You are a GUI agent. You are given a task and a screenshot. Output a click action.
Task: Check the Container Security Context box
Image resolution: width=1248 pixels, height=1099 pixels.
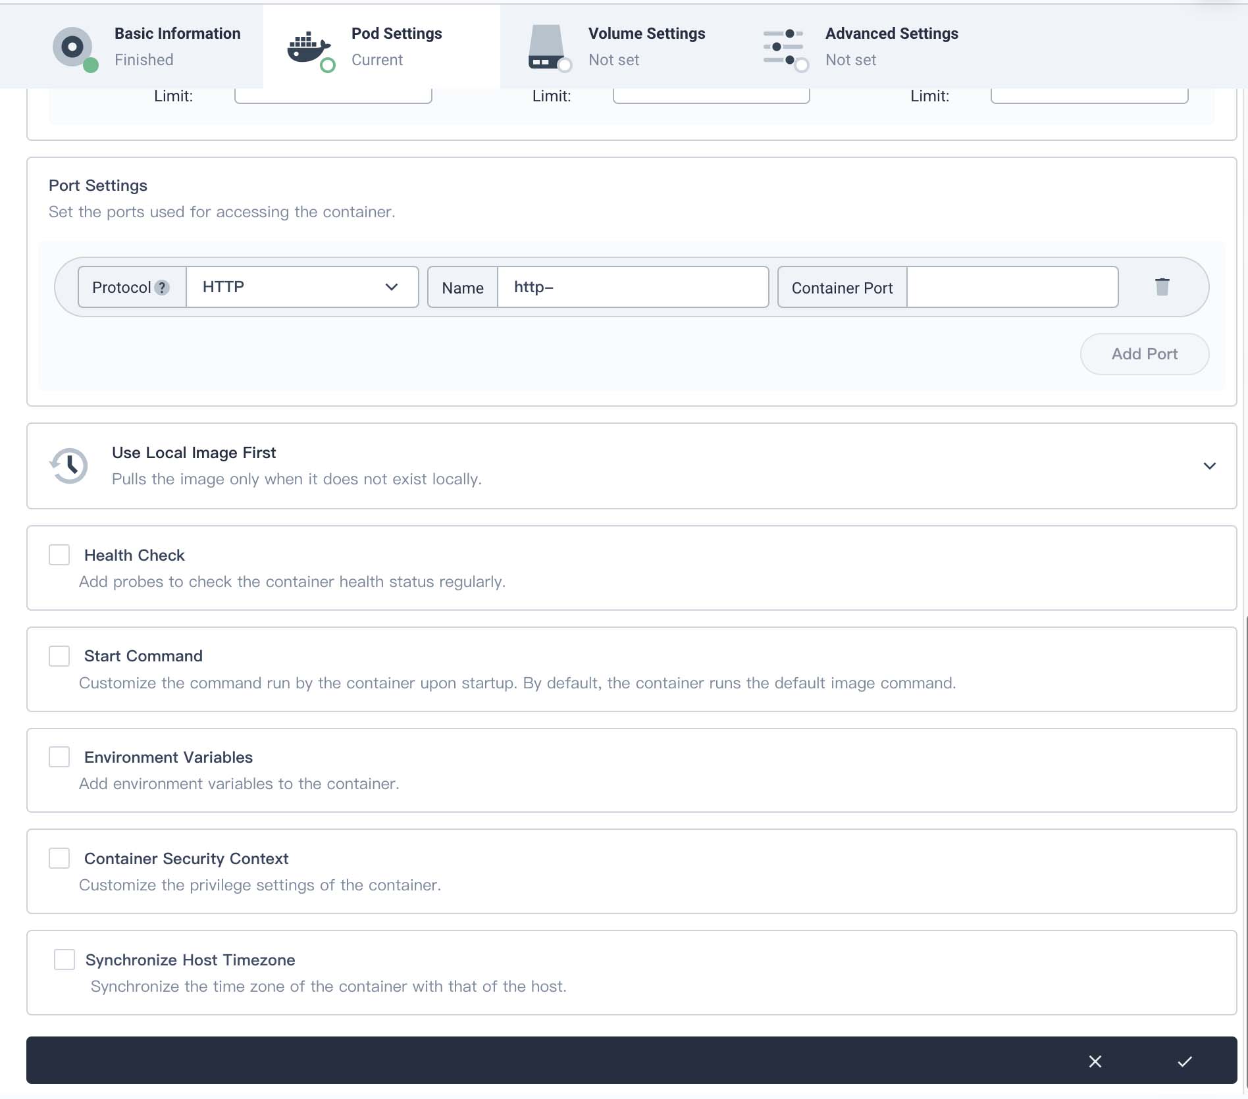59,858
